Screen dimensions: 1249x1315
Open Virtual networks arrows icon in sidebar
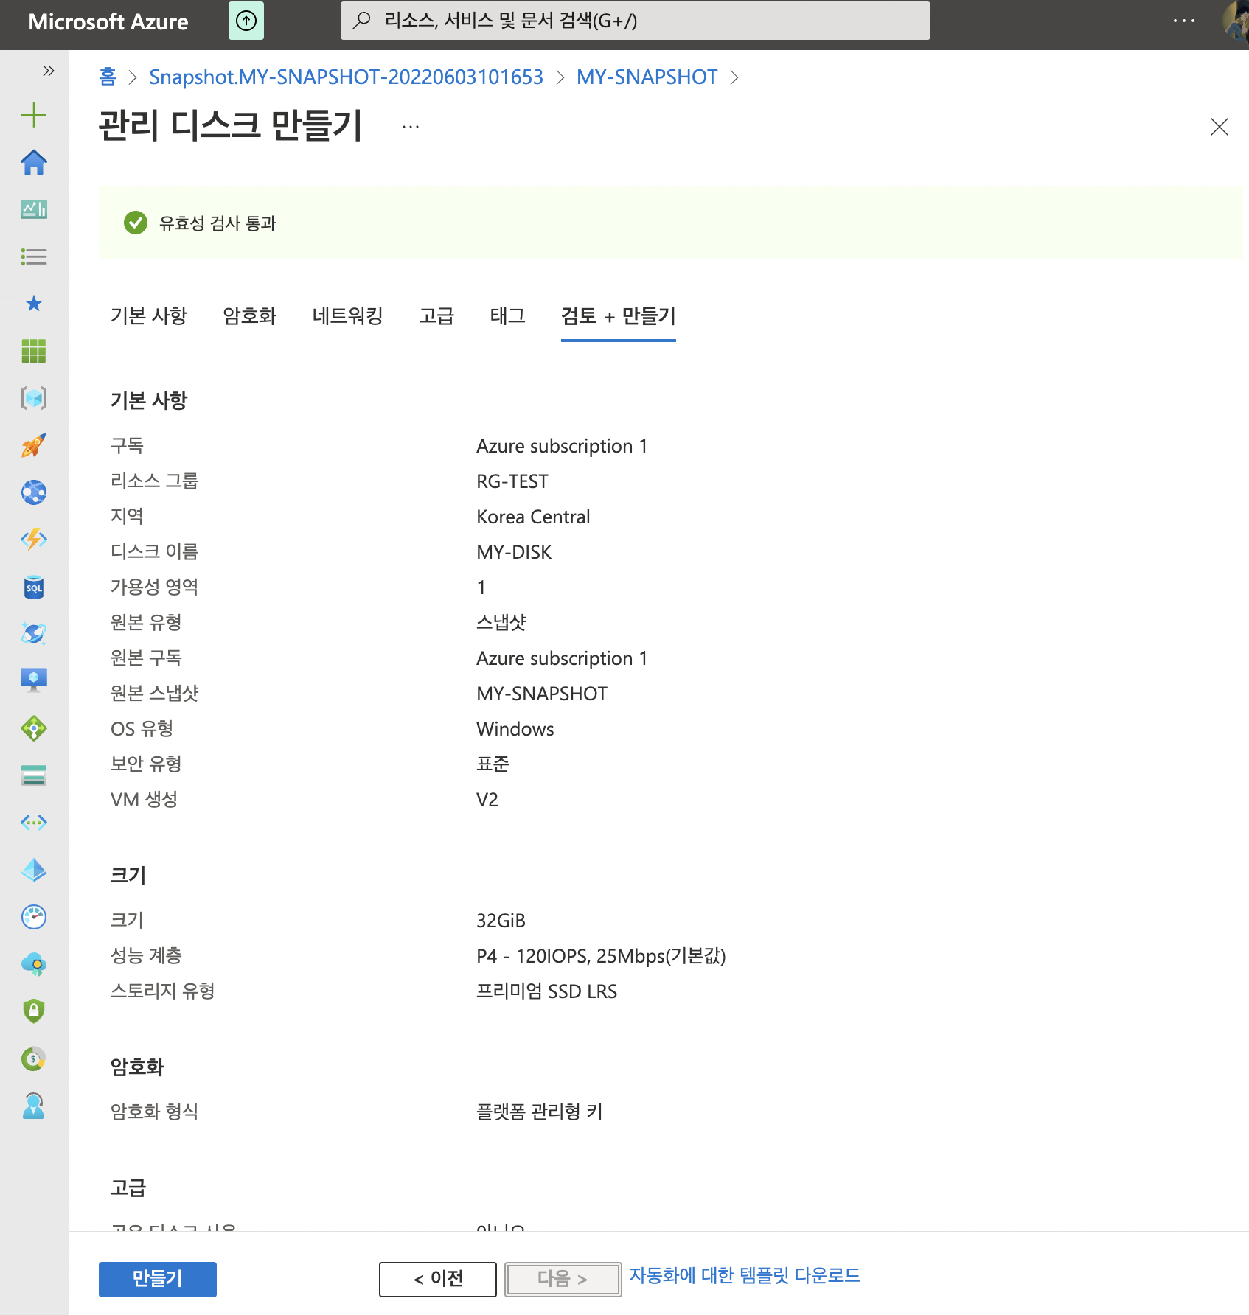(34, 823)
